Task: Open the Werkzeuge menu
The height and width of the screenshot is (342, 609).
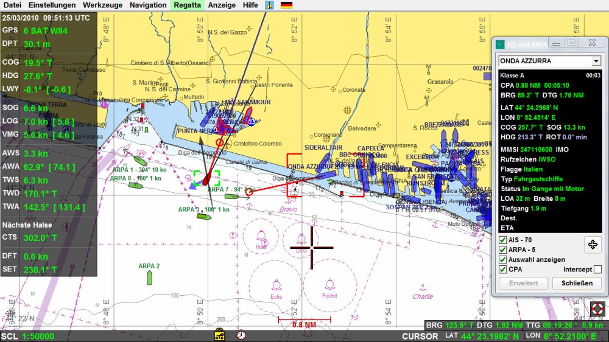Action: pyautogui.click(x=102, y=5)
